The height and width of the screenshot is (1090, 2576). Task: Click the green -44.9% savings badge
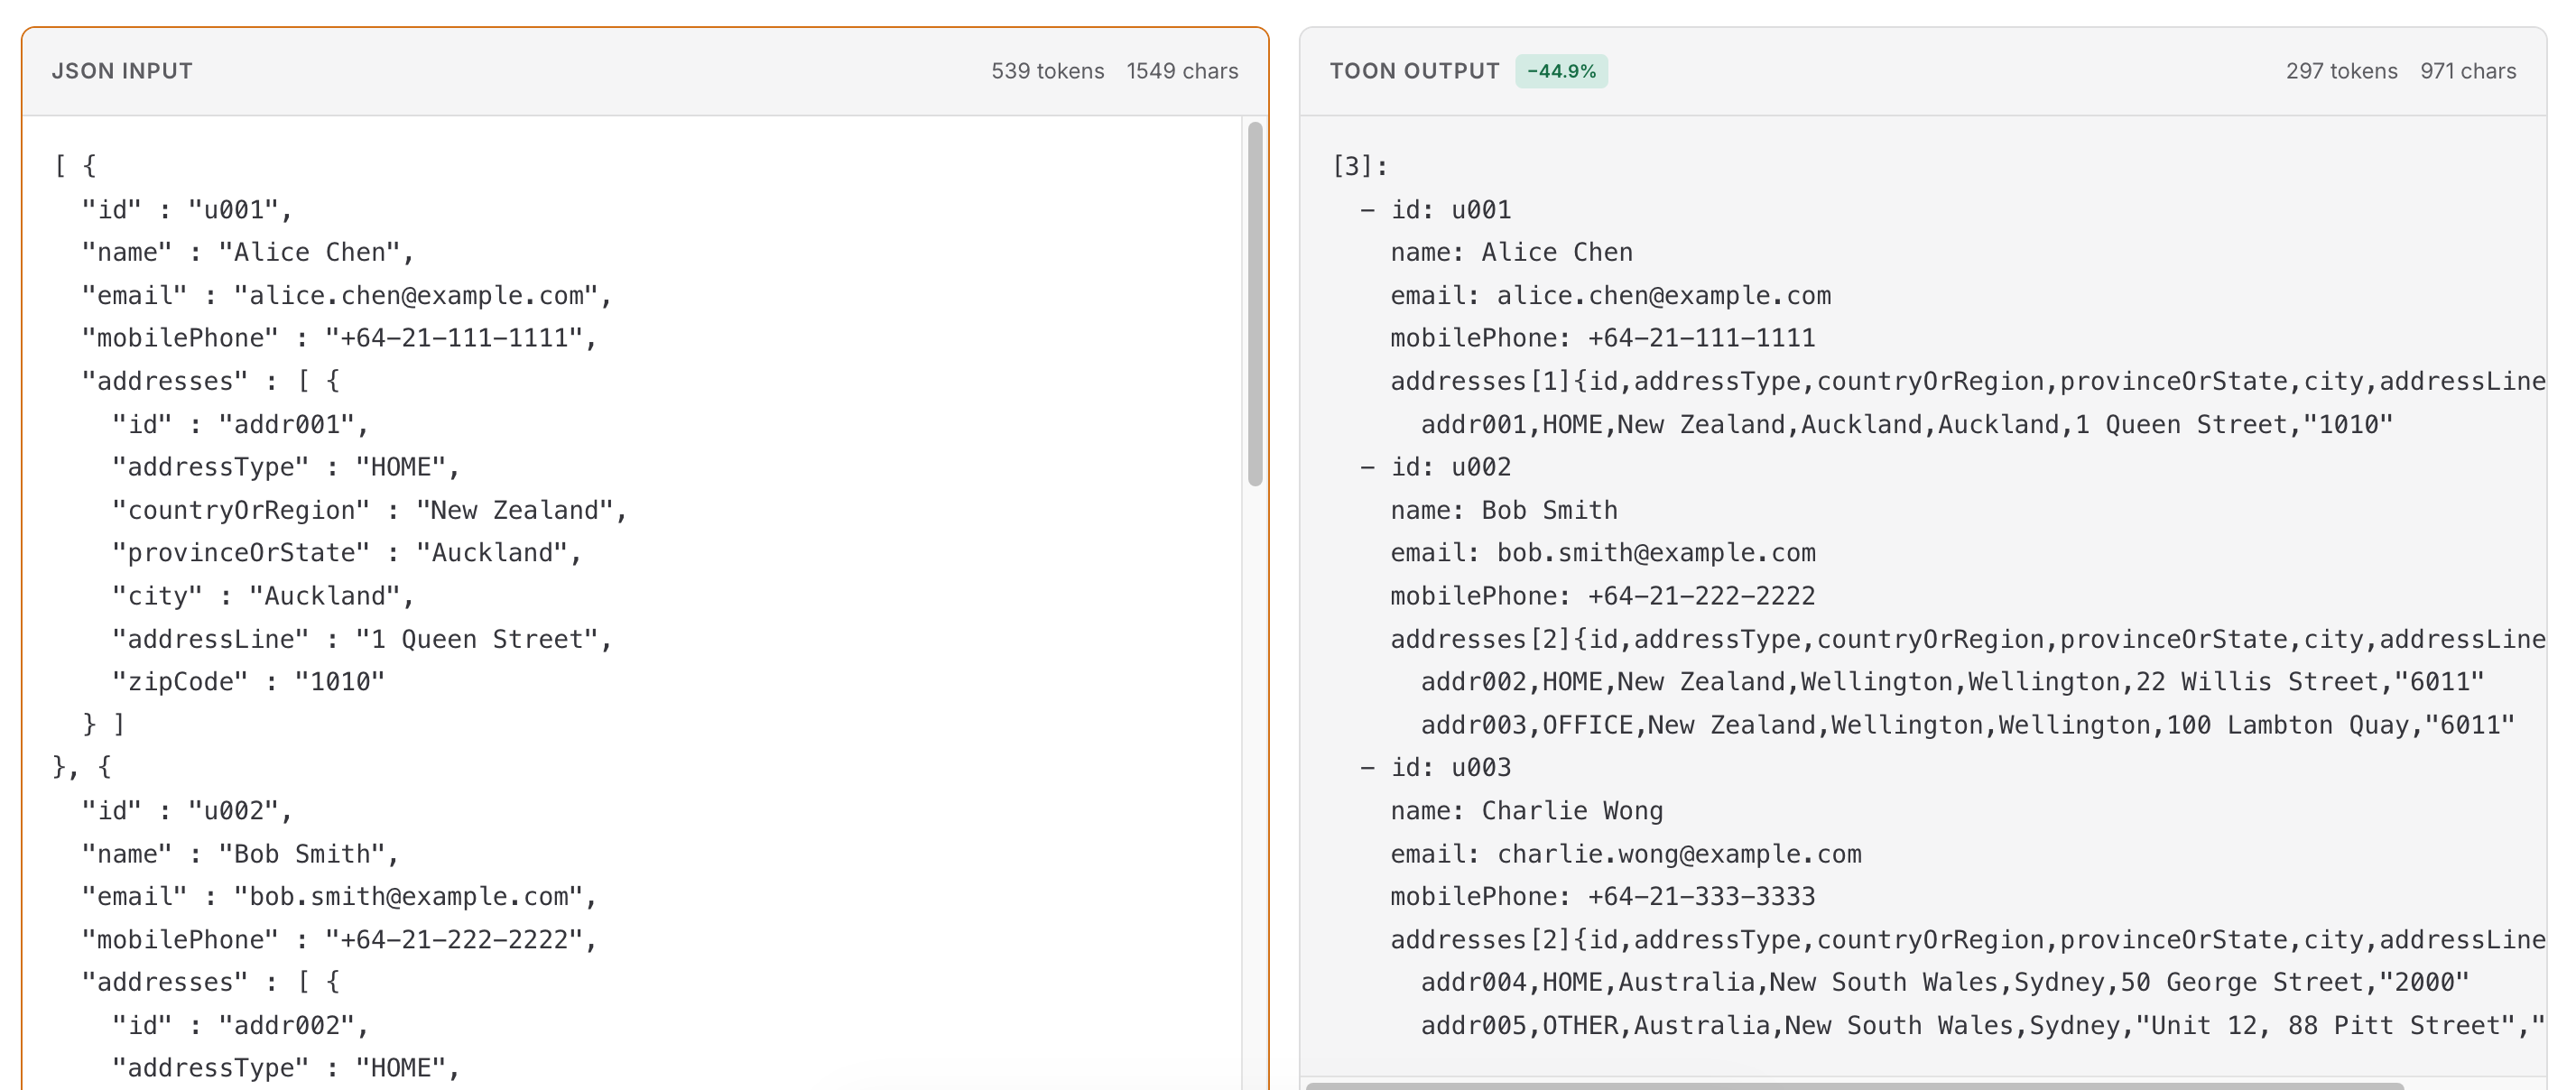point(1561,71)
